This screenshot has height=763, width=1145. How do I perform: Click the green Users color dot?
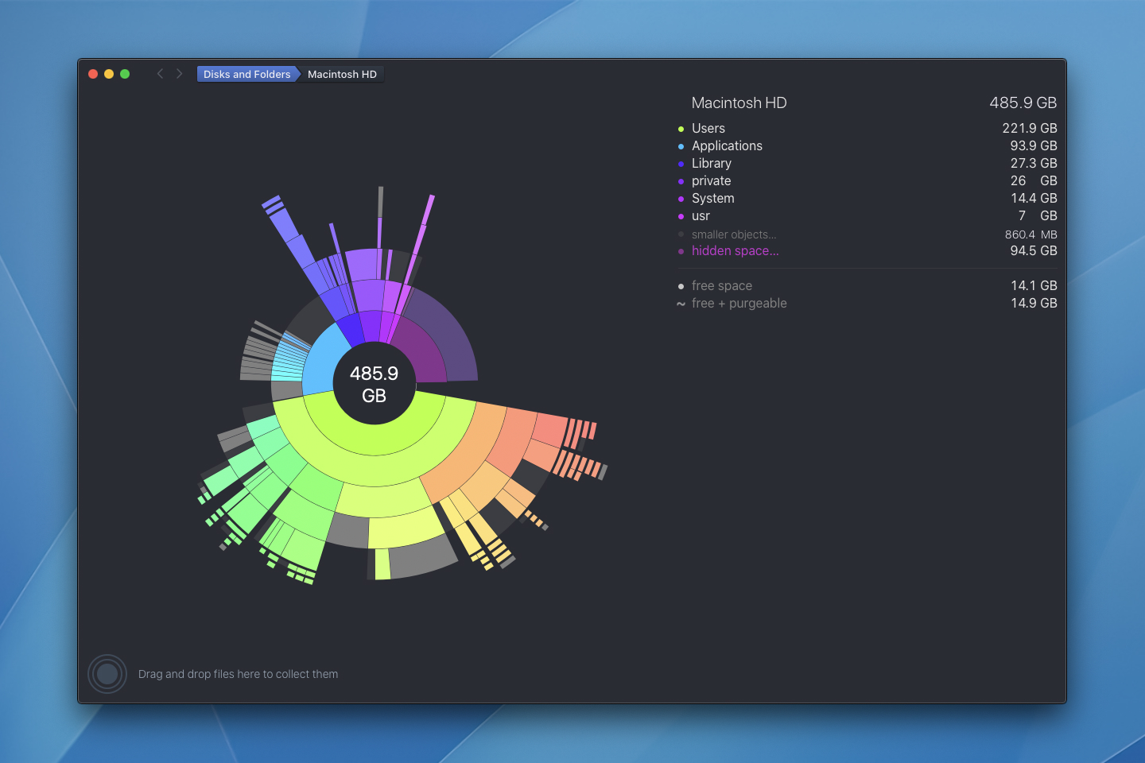(x=681, y=129)
